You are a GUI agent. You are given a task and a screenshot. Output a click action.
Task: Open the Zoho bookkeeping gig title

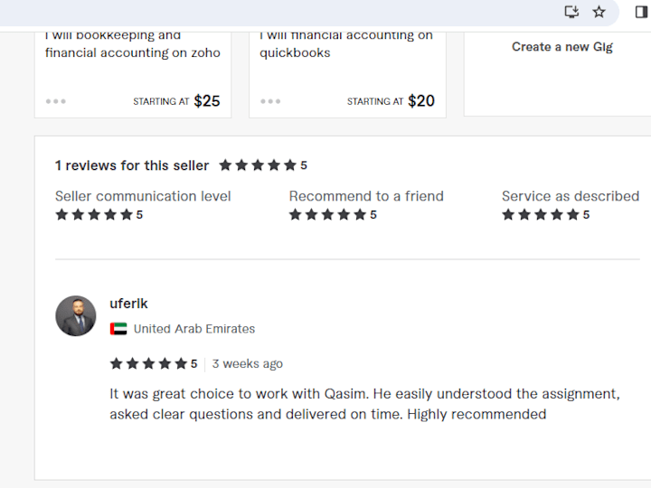tap(133, 44)
